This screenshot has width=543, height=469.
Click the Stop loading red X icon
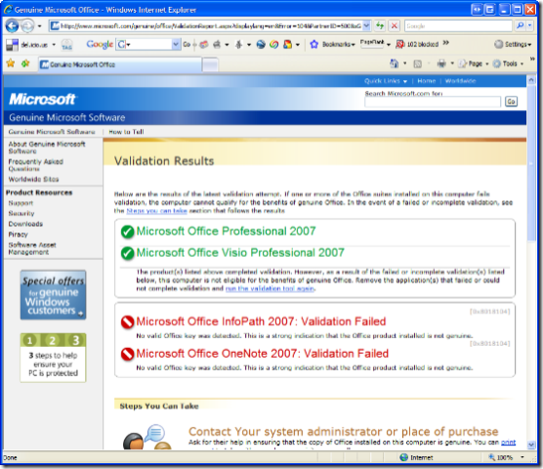pos(395,25)
